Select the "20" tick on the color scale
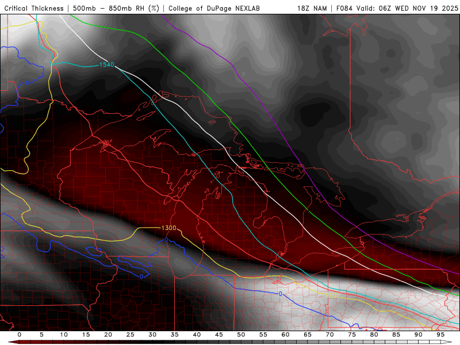This screenshot has width=460, height=345. (108, 335)
